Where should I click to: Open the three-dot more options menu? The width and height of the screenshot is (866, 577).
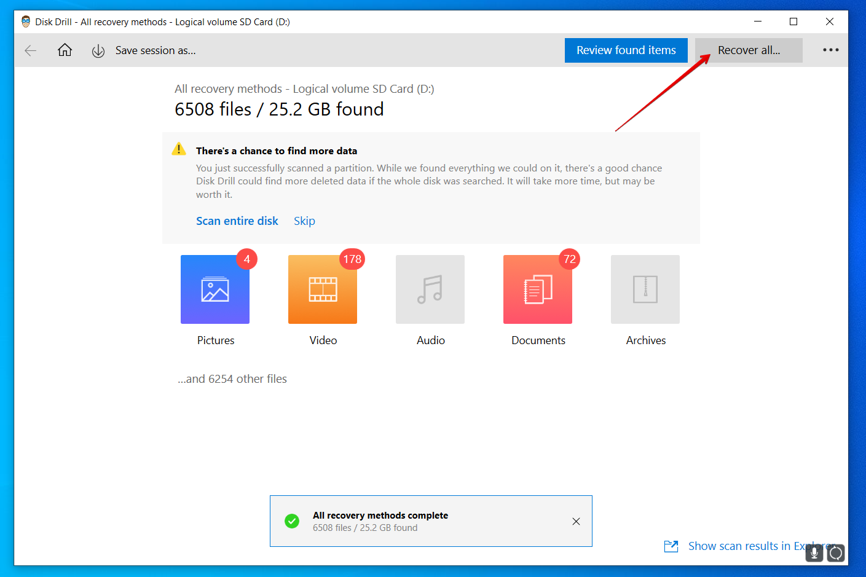(830, 50)
